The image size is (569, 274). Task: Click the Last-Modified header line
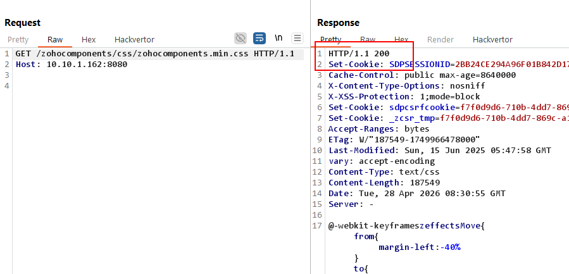440,150
